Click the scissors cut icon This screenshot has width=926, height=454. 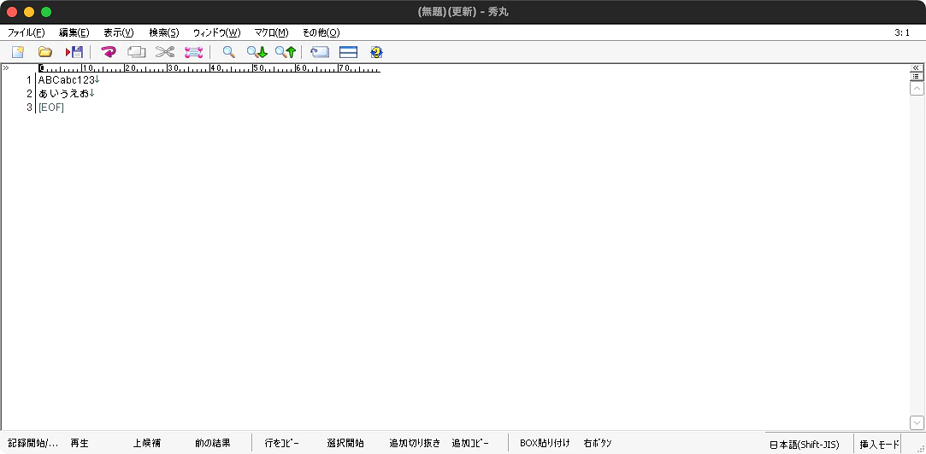coord(165,52)
